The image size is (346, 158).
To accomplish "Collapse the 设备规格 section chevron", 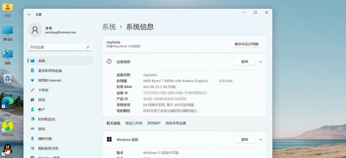I will point(260,62).
